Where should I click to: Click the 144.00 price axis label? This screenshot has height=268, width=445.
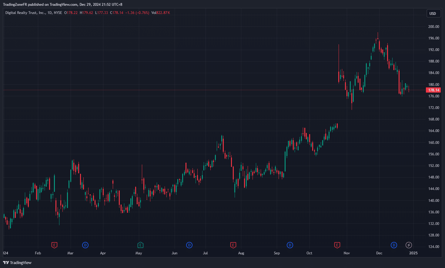coord(433,189)
